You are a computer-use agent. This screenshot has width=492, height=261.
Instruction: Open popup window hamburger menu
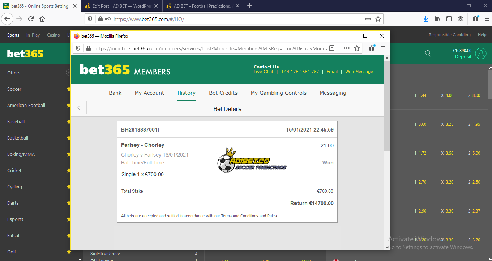pos(383,48)
